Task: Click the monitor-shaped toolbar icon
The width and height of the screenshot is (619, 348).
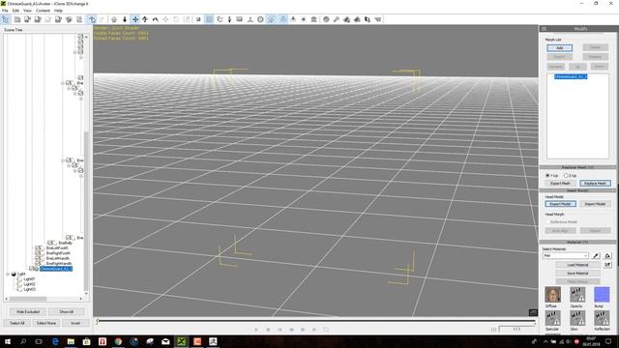Action: (x=240, y=19)
